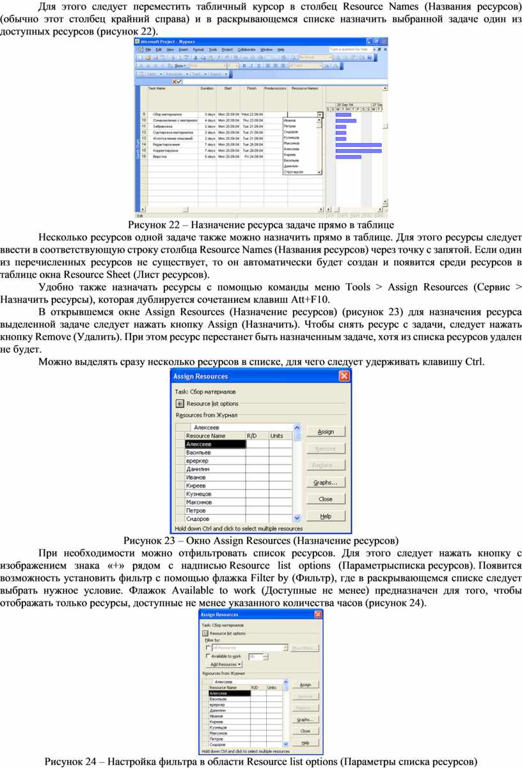The height and width of the screenshot is (769, 522).
Task: Click the Bold icon in Project toolbar
Action: (244, 65)
